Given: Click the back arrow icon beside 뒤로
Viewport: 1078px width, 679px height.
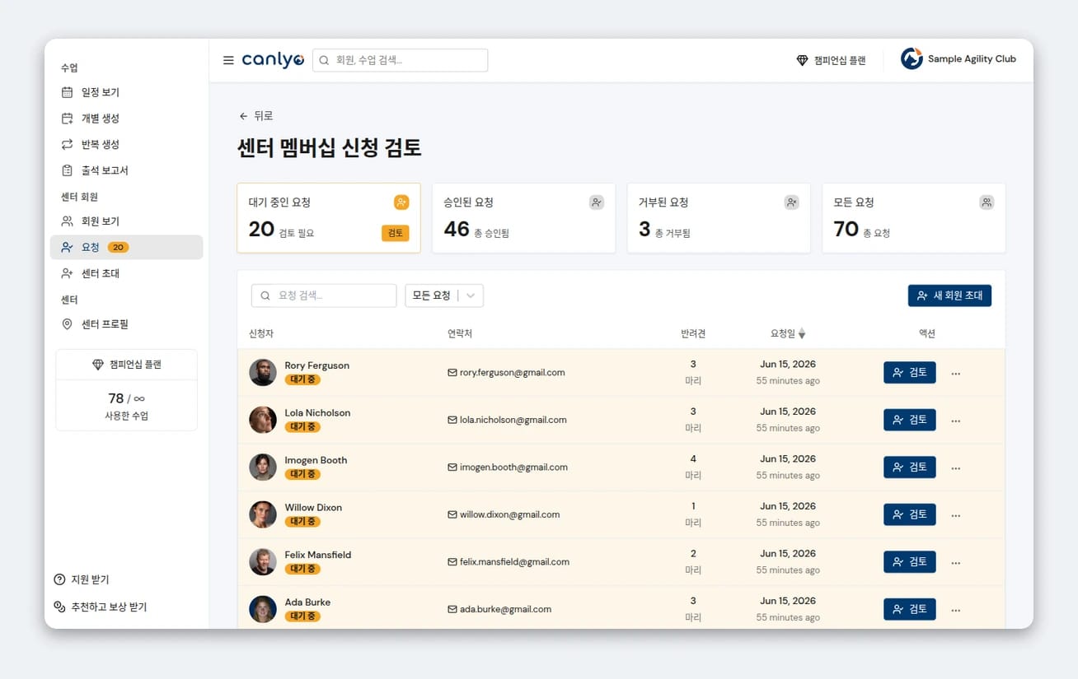Looking at the screenshot, I should pos(243,116).
